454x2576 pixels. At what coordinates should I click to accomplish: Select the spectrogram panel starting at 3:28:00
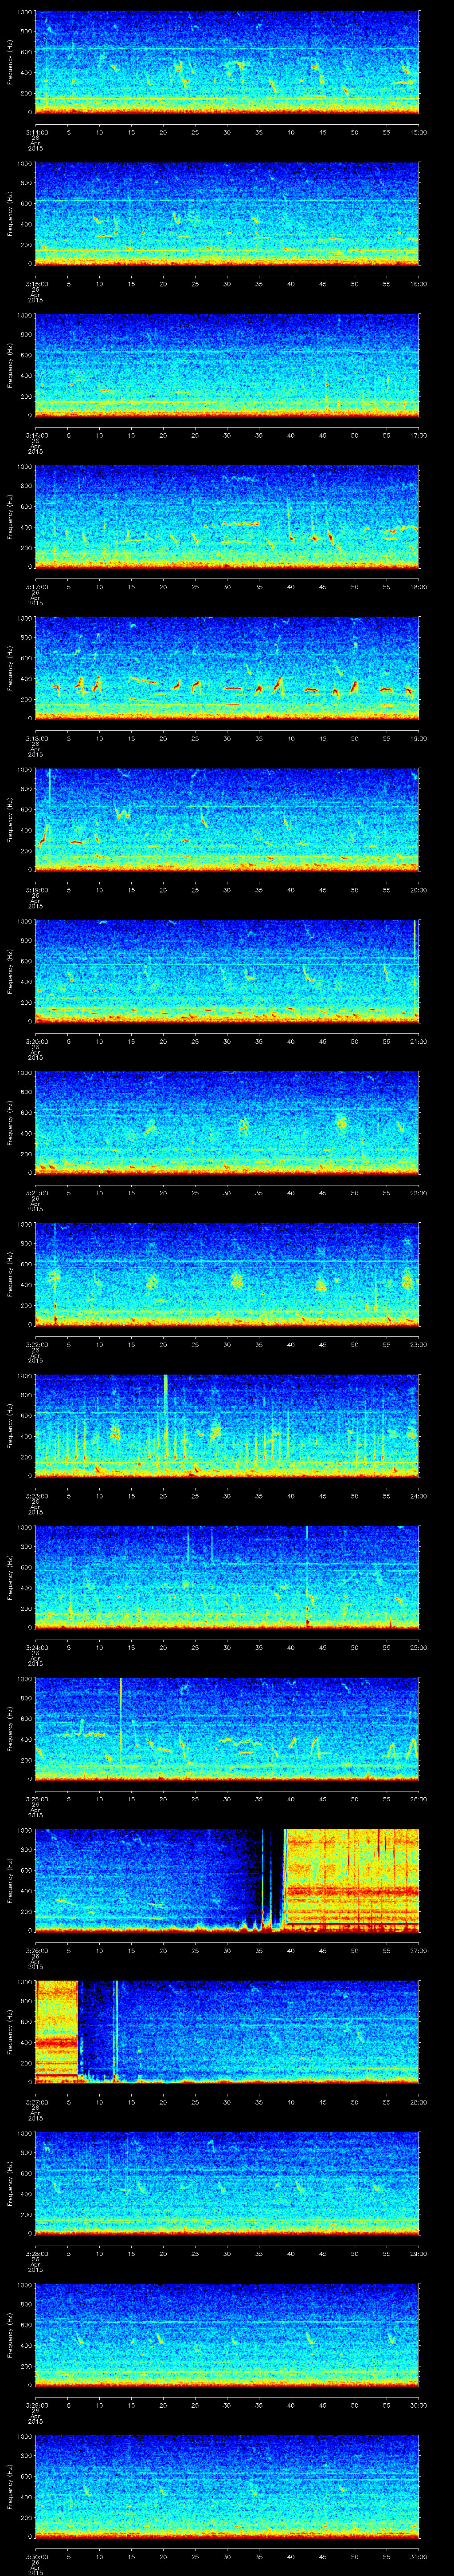point(227,2184)
